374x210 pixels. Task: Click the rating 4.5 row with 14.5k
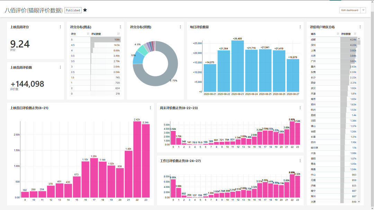pyautogui.click(x=96, y=45)
